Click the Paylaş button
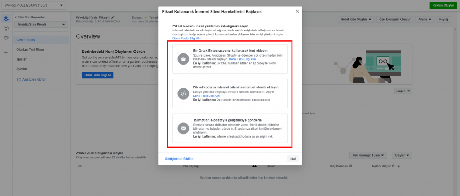 coord(443,19)
